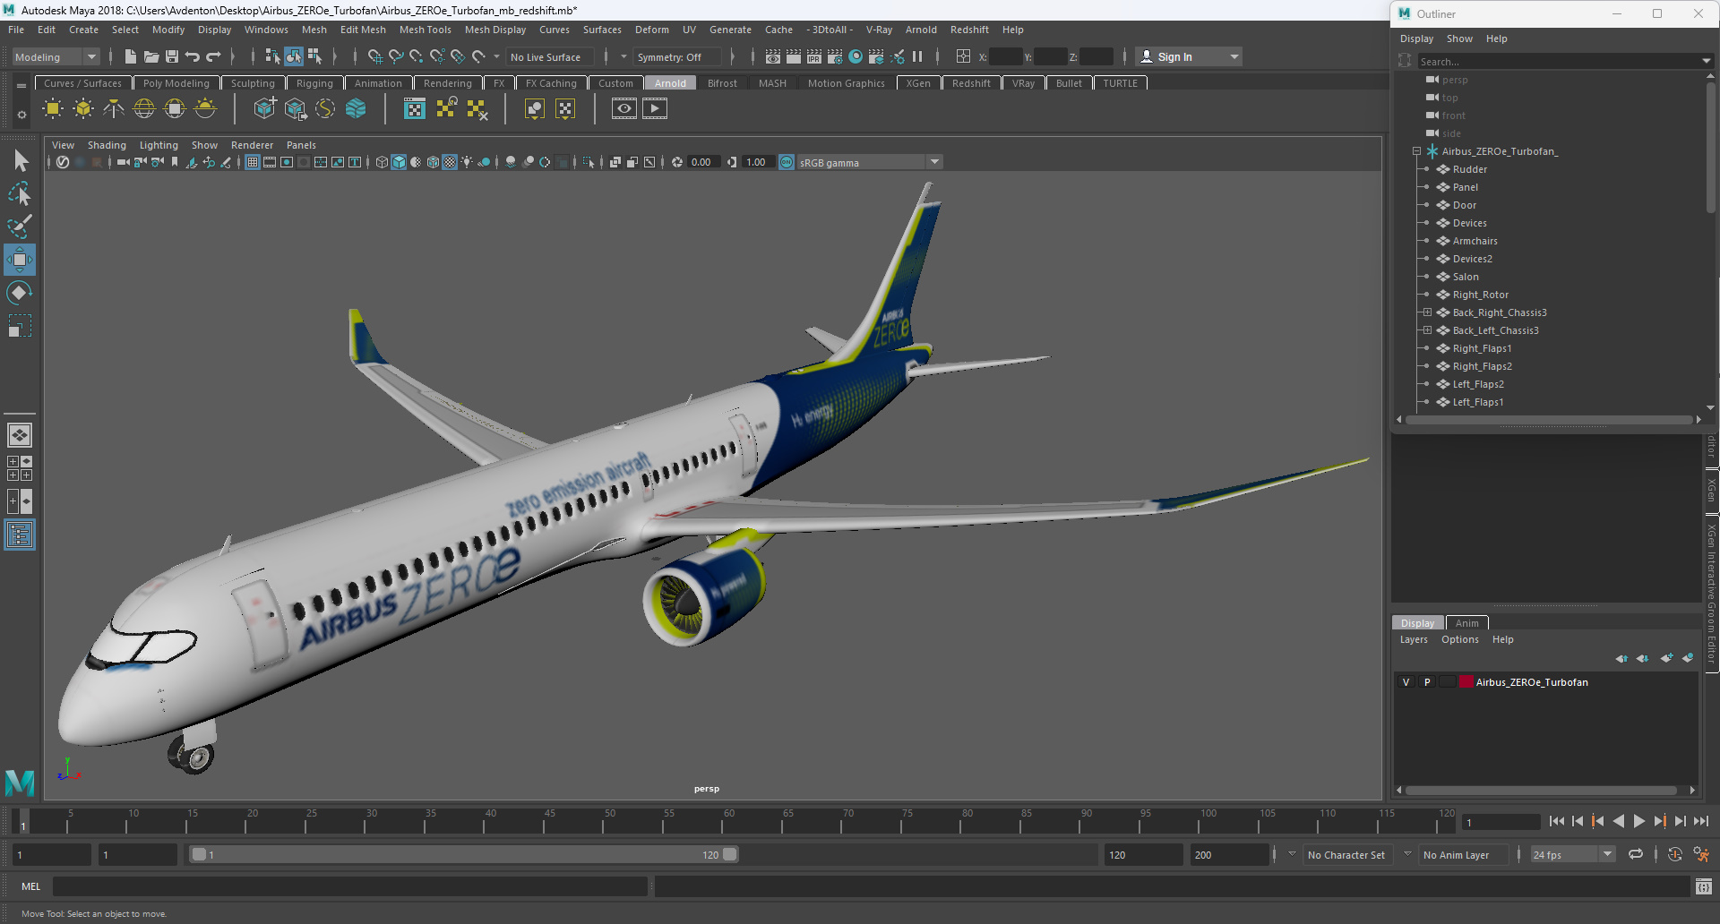Click the MEL command line input
1720x924 pixels.
tap(349, 886)
